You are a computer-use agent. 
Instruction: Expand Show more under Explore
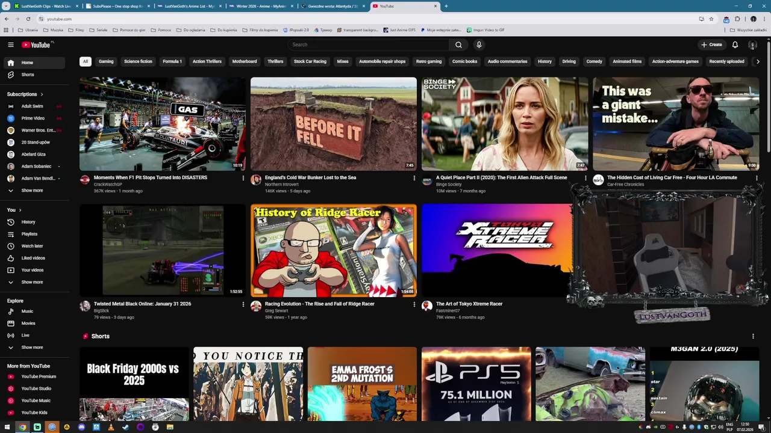(x=35, y=348)
